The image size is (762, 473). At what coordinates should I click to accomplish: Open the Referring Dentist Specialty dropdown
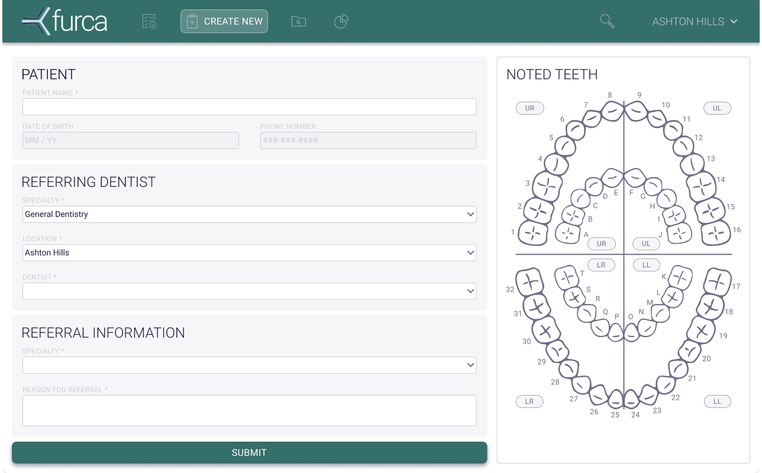pos(249,214)
